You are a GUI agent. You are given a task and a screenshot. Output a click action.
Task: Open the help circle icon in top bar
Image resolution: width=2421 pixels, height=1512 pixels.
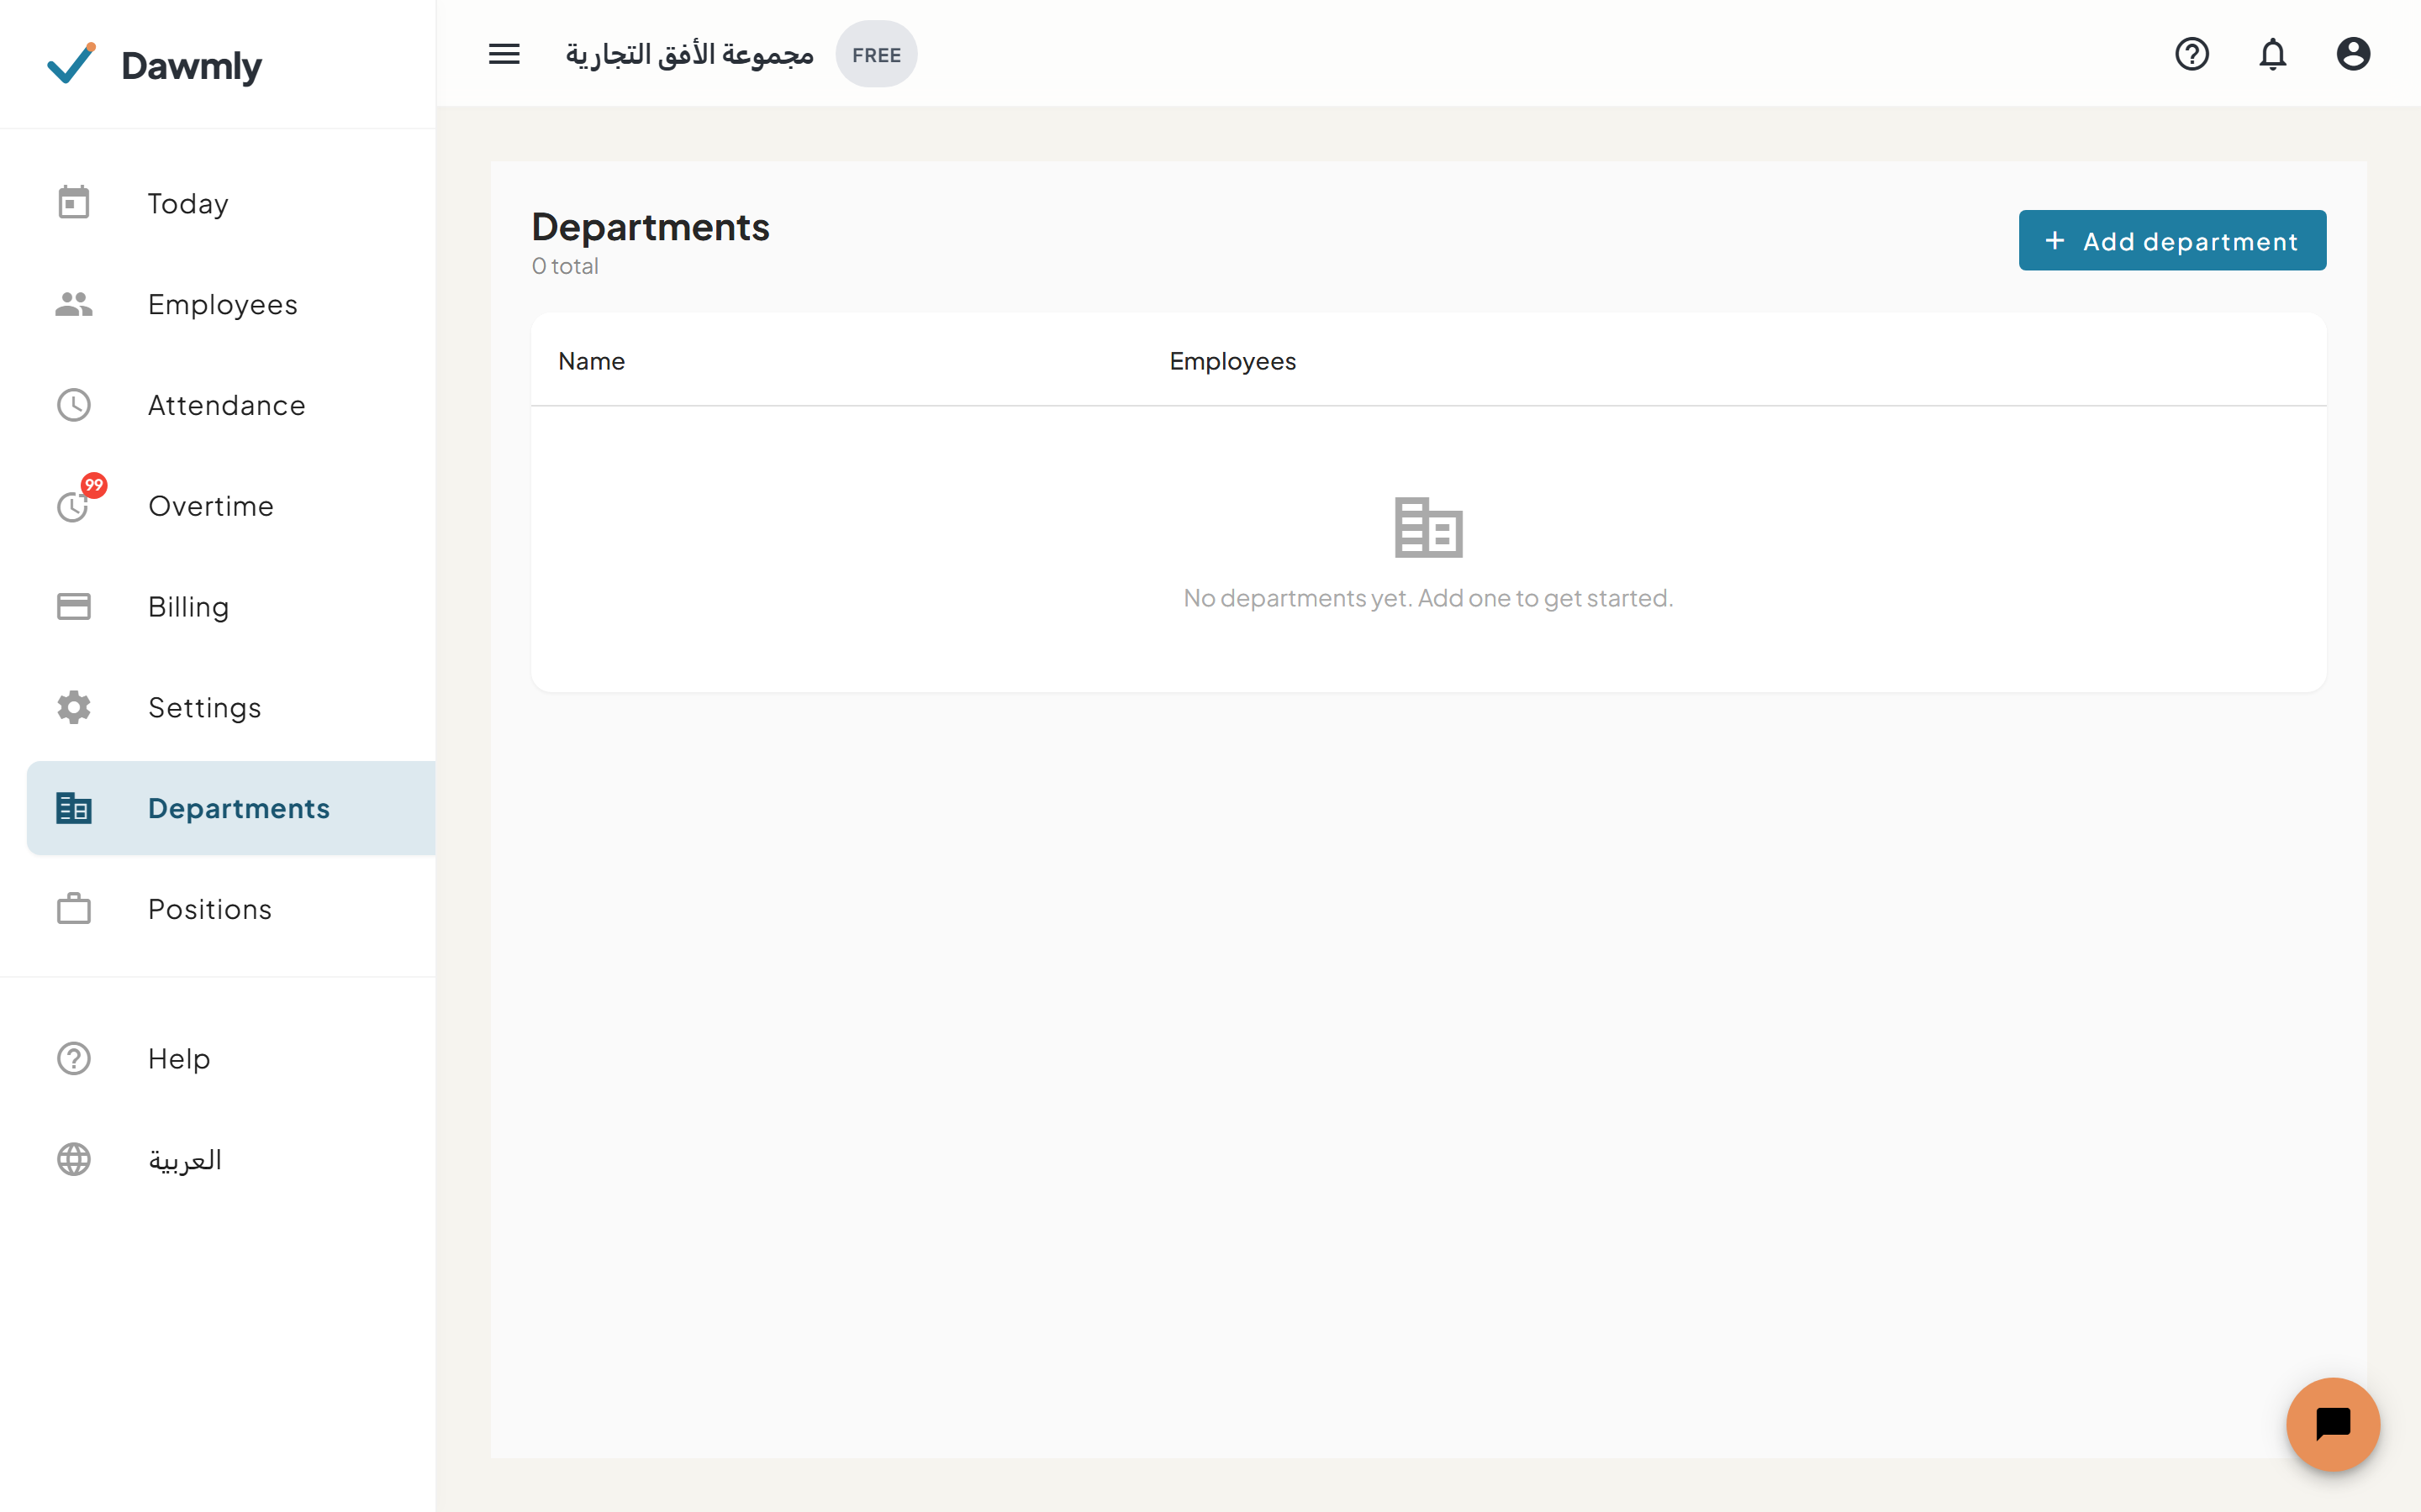pyautogui.click(x=2192, y=54)
